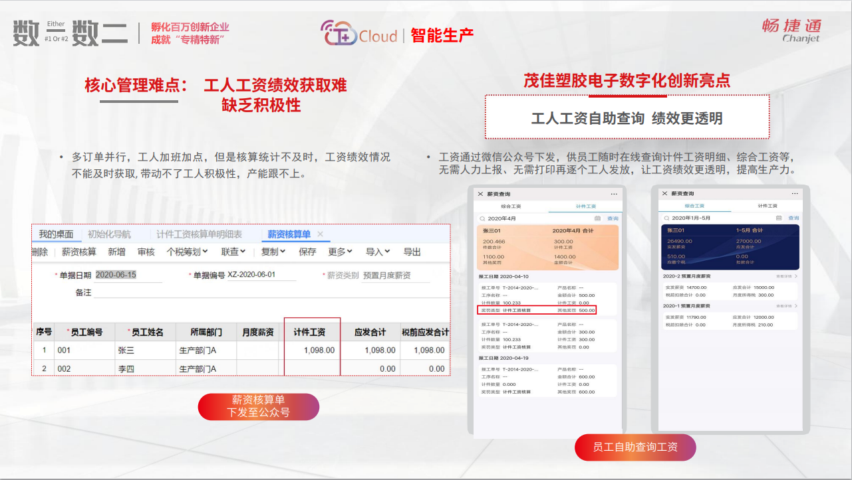This screenshot has width=852, height=480.
Task: Click the dark blue 张三01 1-5月 合计 card
Action: click(x=731, y=246)
